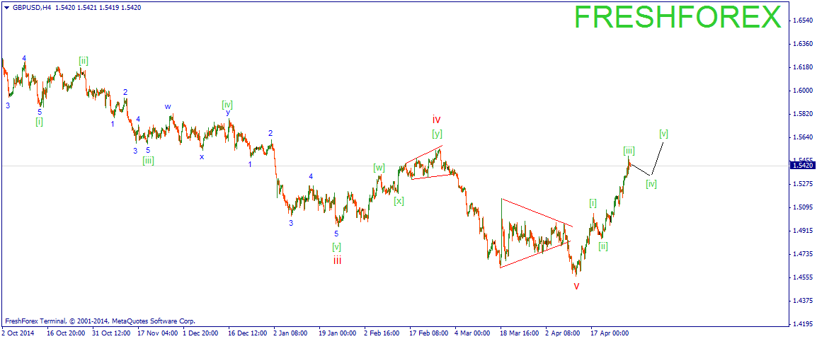Click the blue 'x' wave label
This screenshot has height=339, width=817.
202,156
